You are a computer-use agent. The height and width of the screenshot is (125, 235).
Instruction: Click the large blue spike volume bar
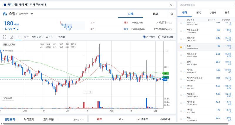[146, 103]
